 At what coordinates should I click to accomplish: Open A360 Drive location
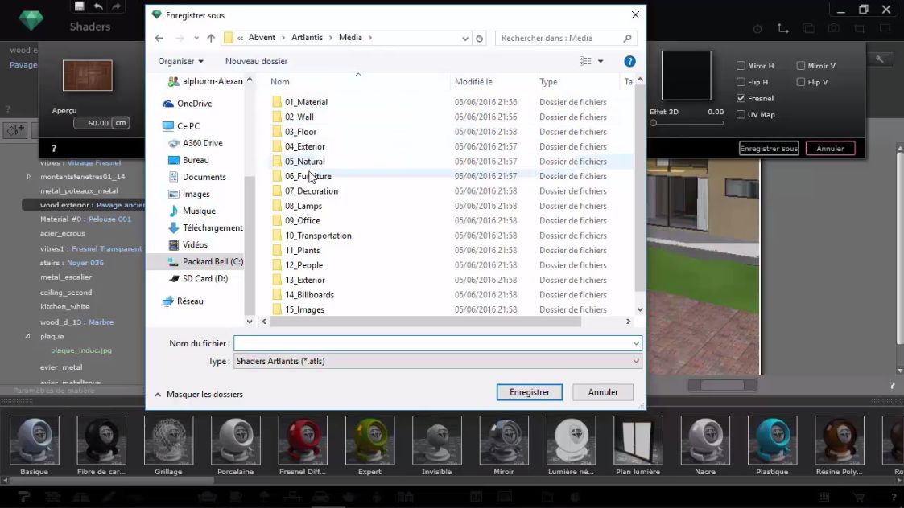pos(202,143)
